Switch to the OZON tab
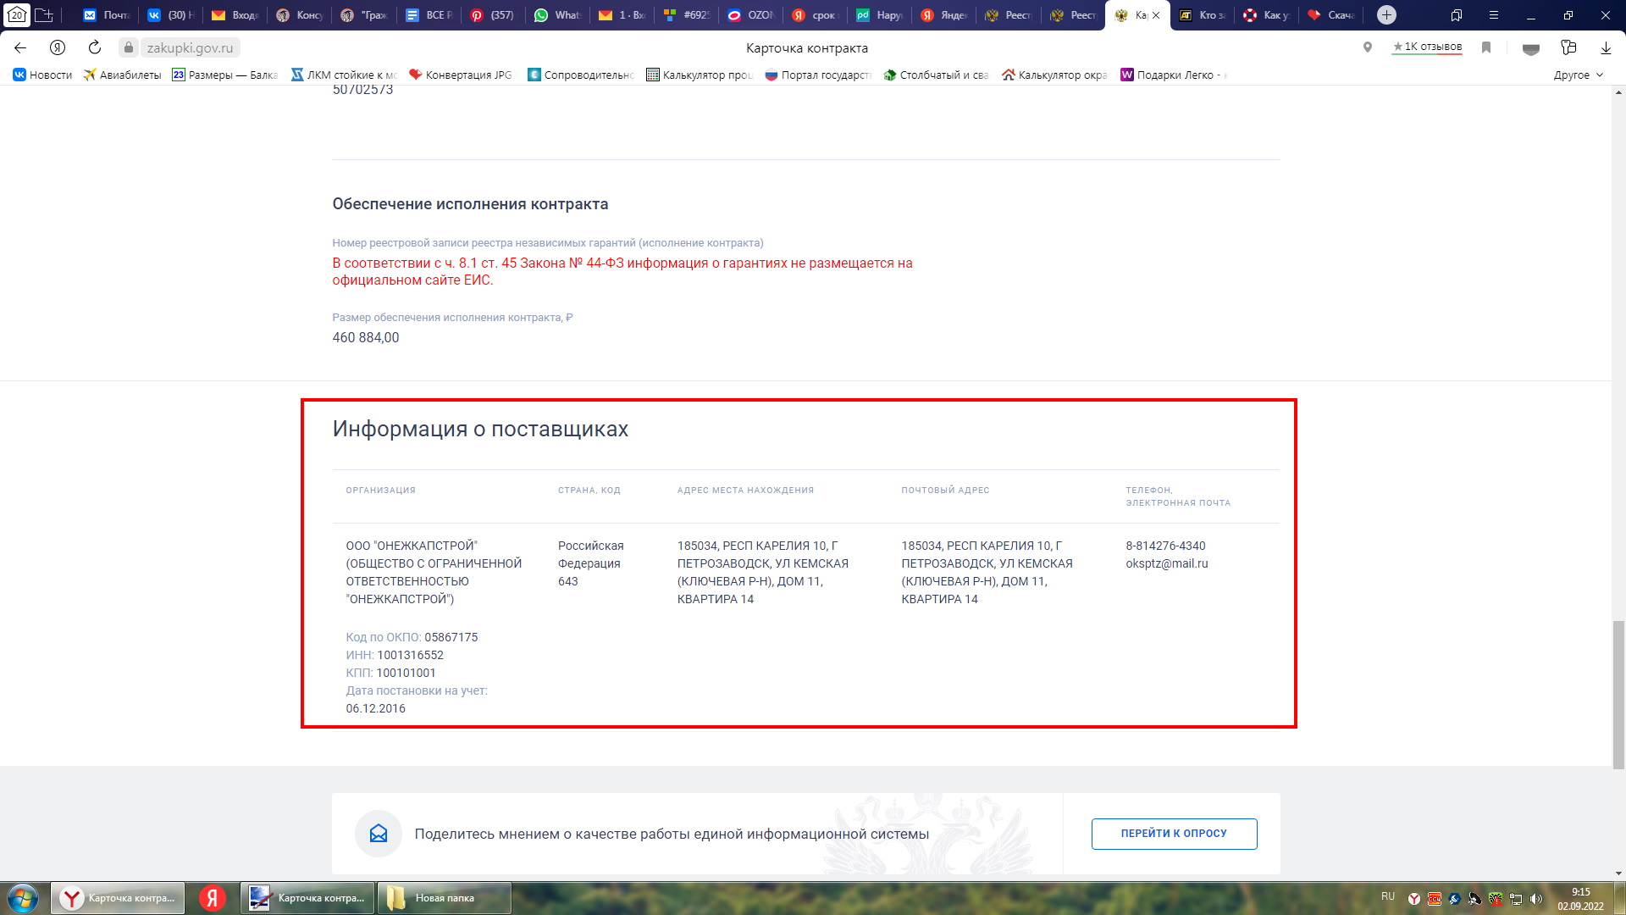This screenshot has height=915, width=1626. [749, 15]
